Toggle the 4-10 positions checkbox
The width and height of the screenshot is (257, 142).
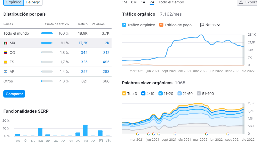click(143, 94)
